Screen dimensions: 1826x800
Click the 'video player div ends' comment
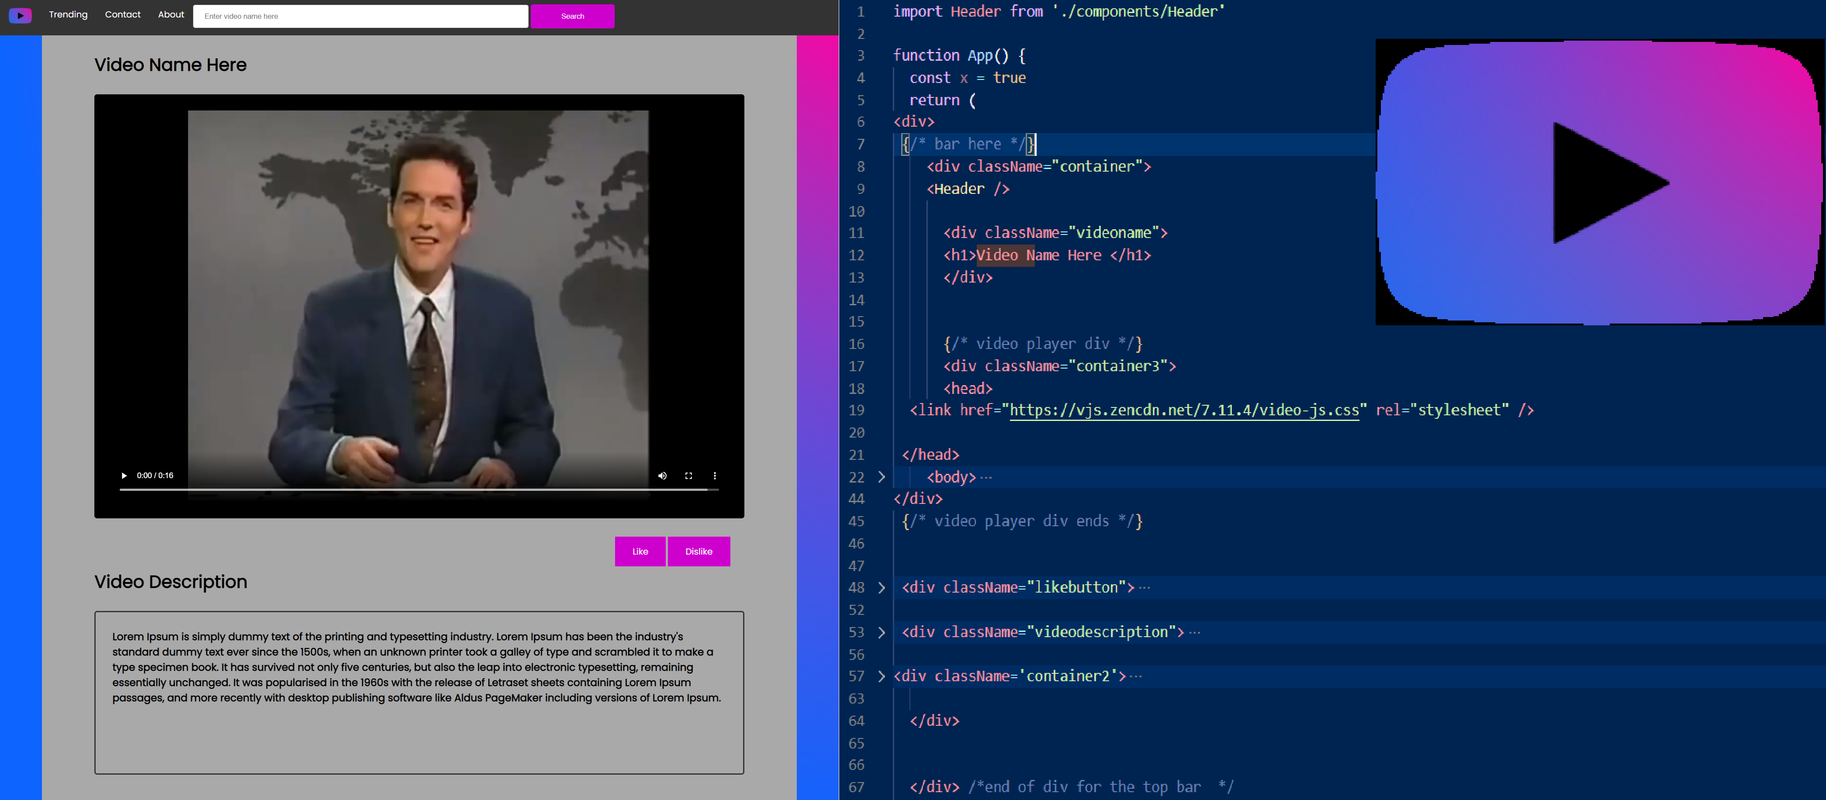(1021, 521)
